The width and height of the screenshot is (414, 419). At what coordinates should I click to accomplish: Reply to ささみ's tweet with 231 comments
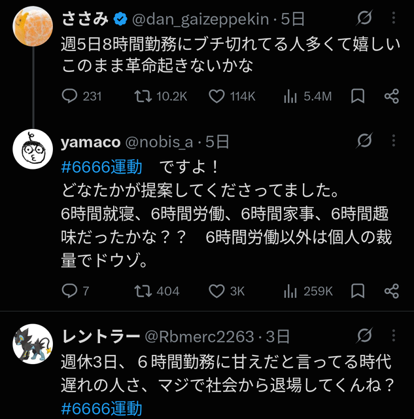click(81, 96)
